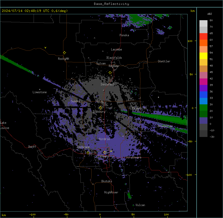Click the green 30 dBZ legend swatch
The image size is (223, 218).
tap(203, 107)
